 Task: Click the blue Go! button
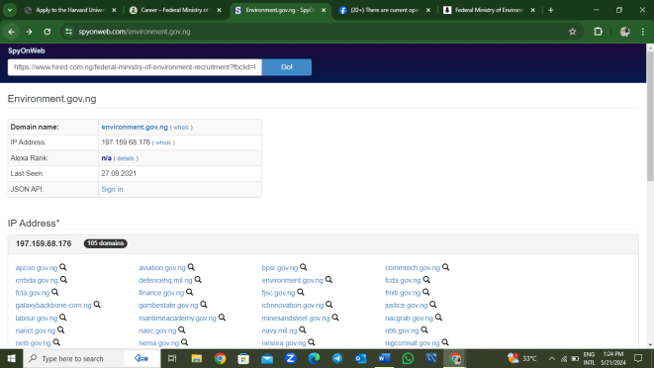287,67
